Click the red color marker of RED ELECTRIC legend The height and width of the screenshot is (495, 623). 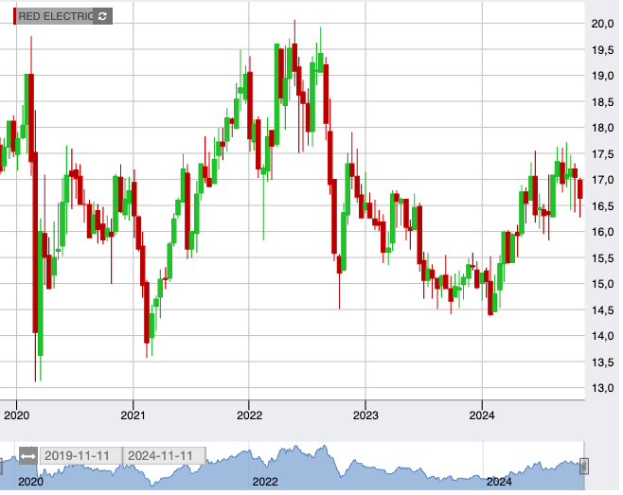pos(15,16)
